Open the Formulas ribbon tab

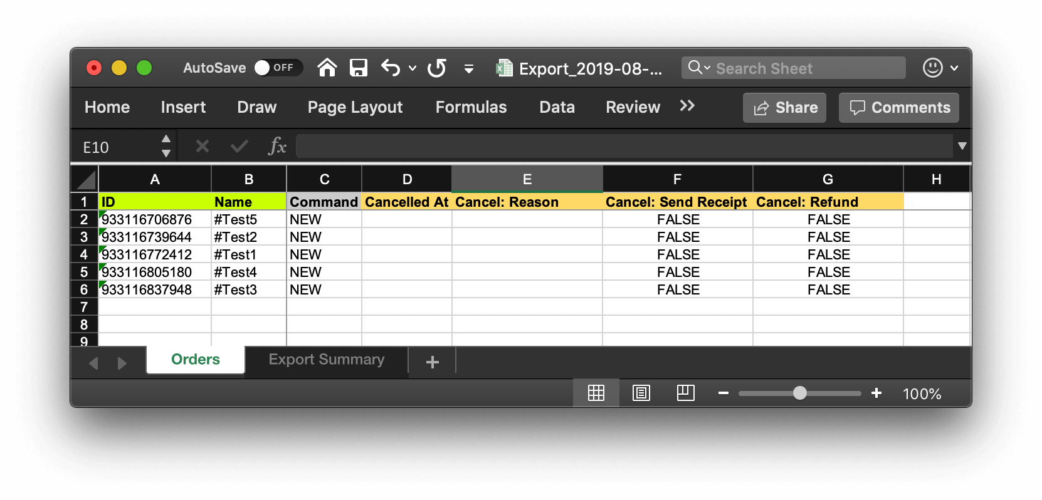click(471, 107)
